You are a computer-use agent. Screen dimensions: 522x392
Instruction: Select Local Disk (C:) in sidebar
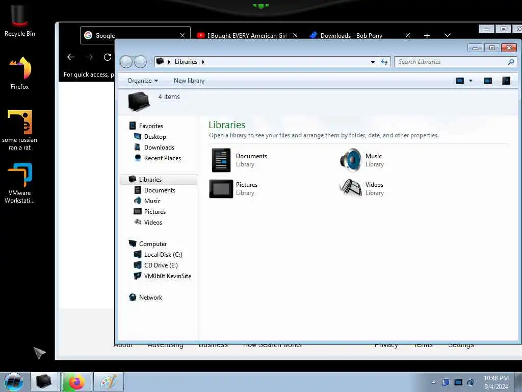click(163, 254)
